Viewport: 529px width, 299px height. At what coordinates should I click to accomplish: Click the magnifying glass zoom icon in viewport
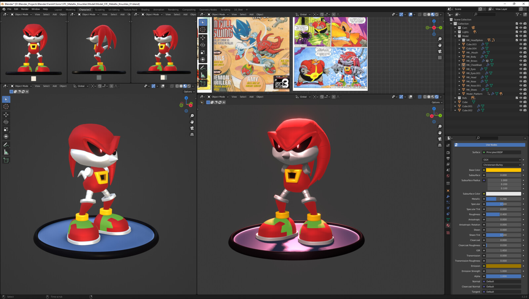coord(192,116)
